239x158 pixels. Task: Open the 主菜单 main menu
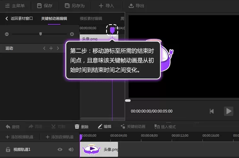[x=15, y=6]
